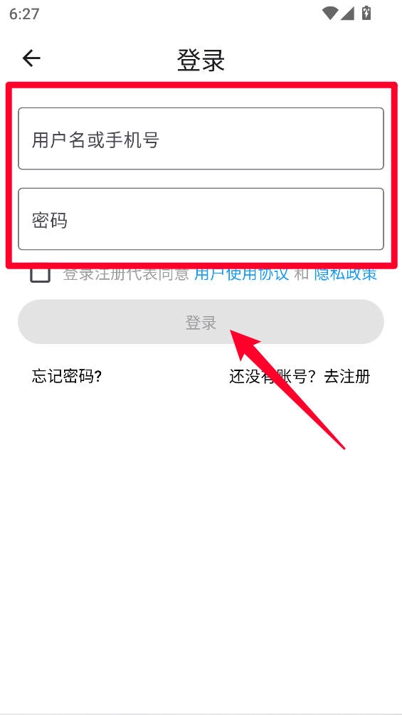Click the 登录 page title
402x715 pixels.
[201, 60]
